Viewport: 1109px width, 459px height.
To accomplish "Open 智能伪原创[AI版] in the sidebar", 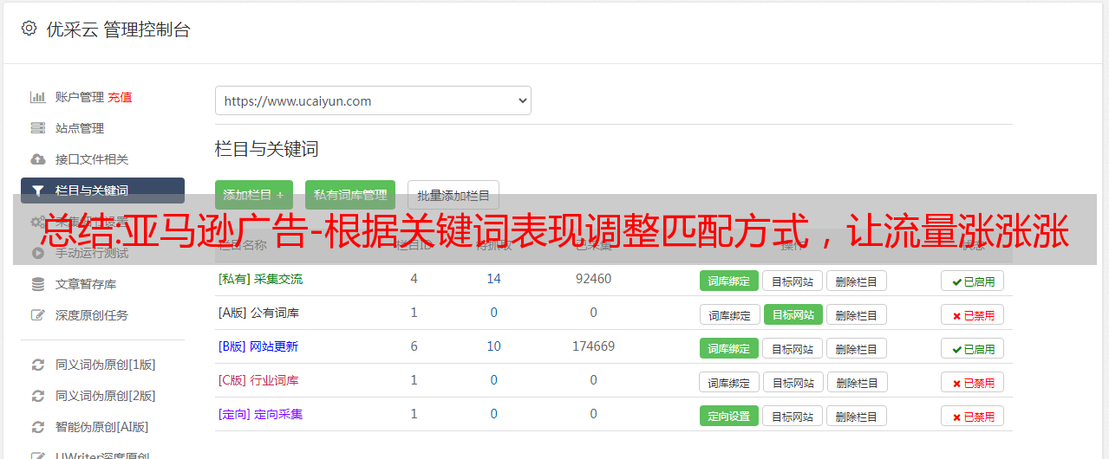I will pyautogui.click(x=102, y=427).
